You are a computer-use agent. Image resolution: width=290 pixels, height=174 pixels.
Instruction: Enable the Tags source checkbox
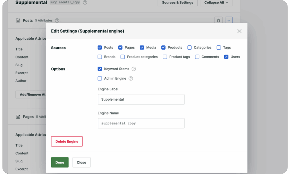coord(219,48)
